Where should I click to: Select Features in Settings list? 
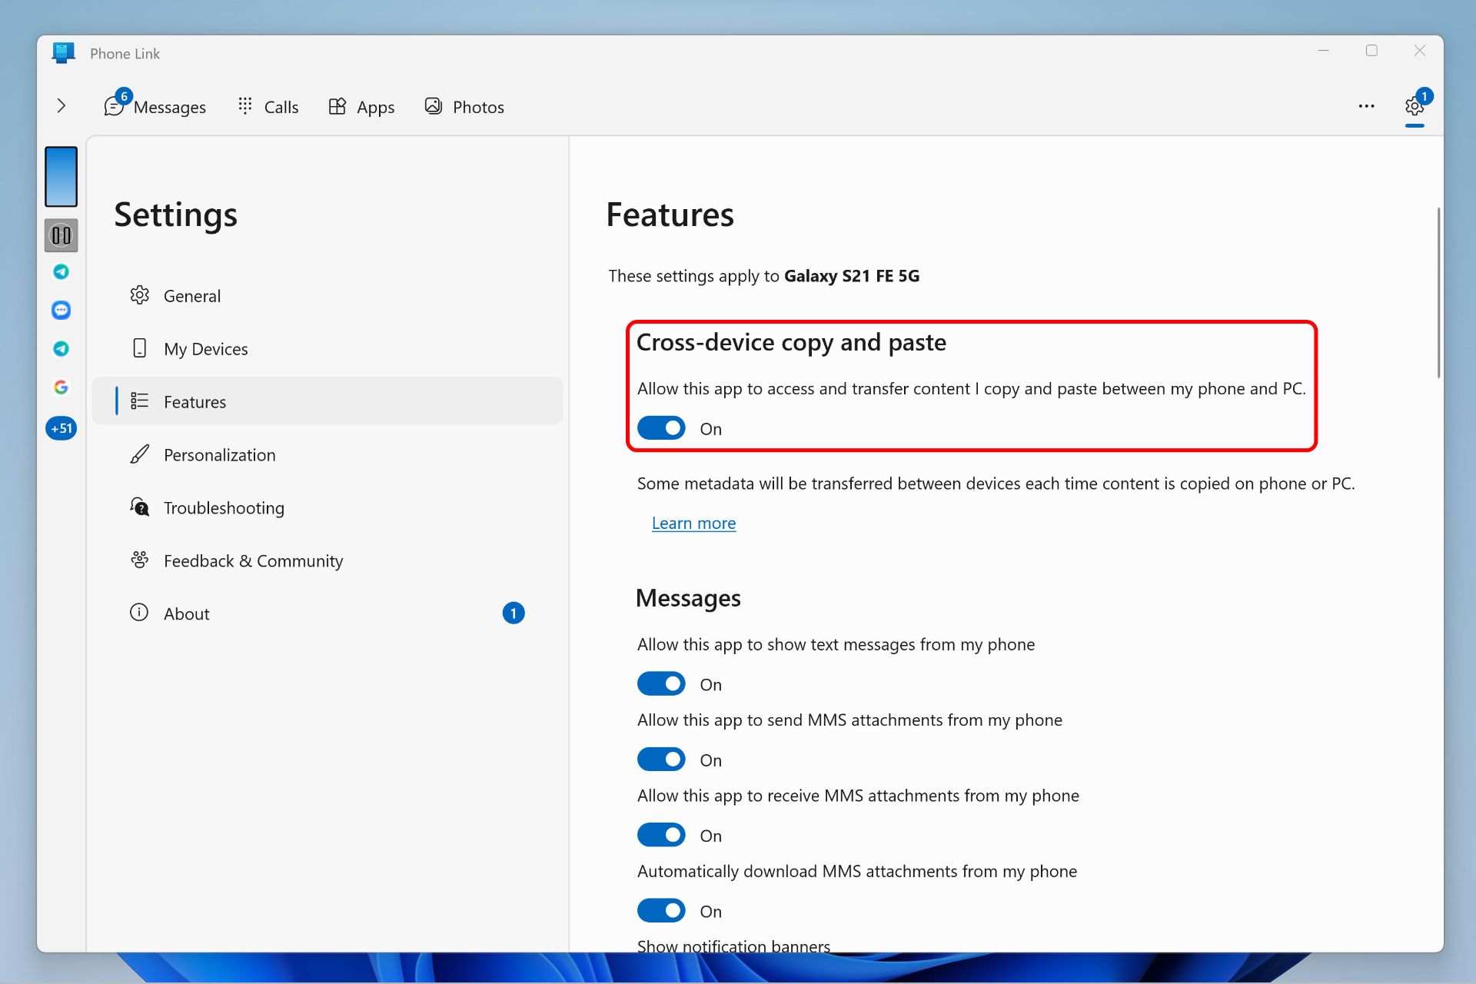(327, 401)
